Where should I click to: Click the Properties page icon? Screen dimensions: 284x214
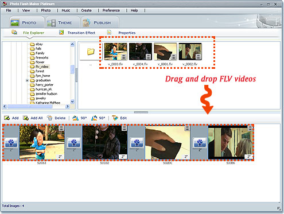tap(109, 32)
